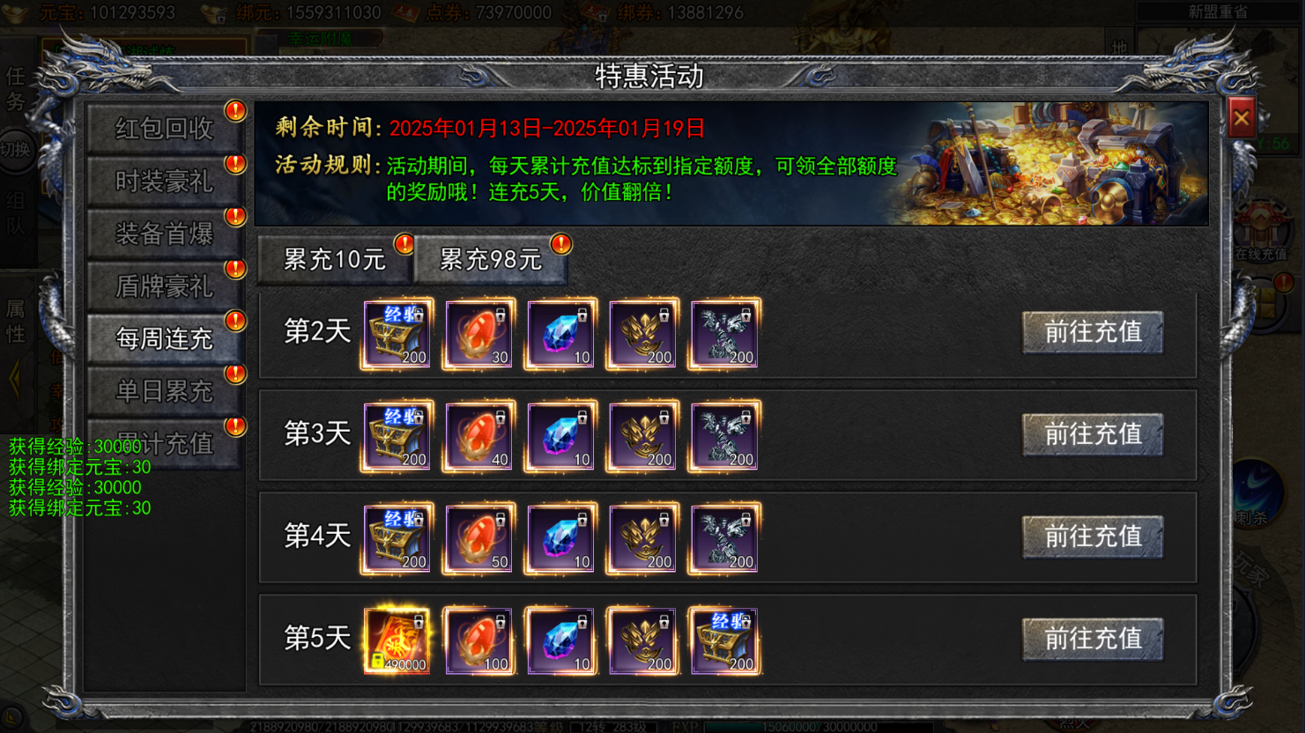Open the 时装豪礼 sidebar menu

[165, 181]
